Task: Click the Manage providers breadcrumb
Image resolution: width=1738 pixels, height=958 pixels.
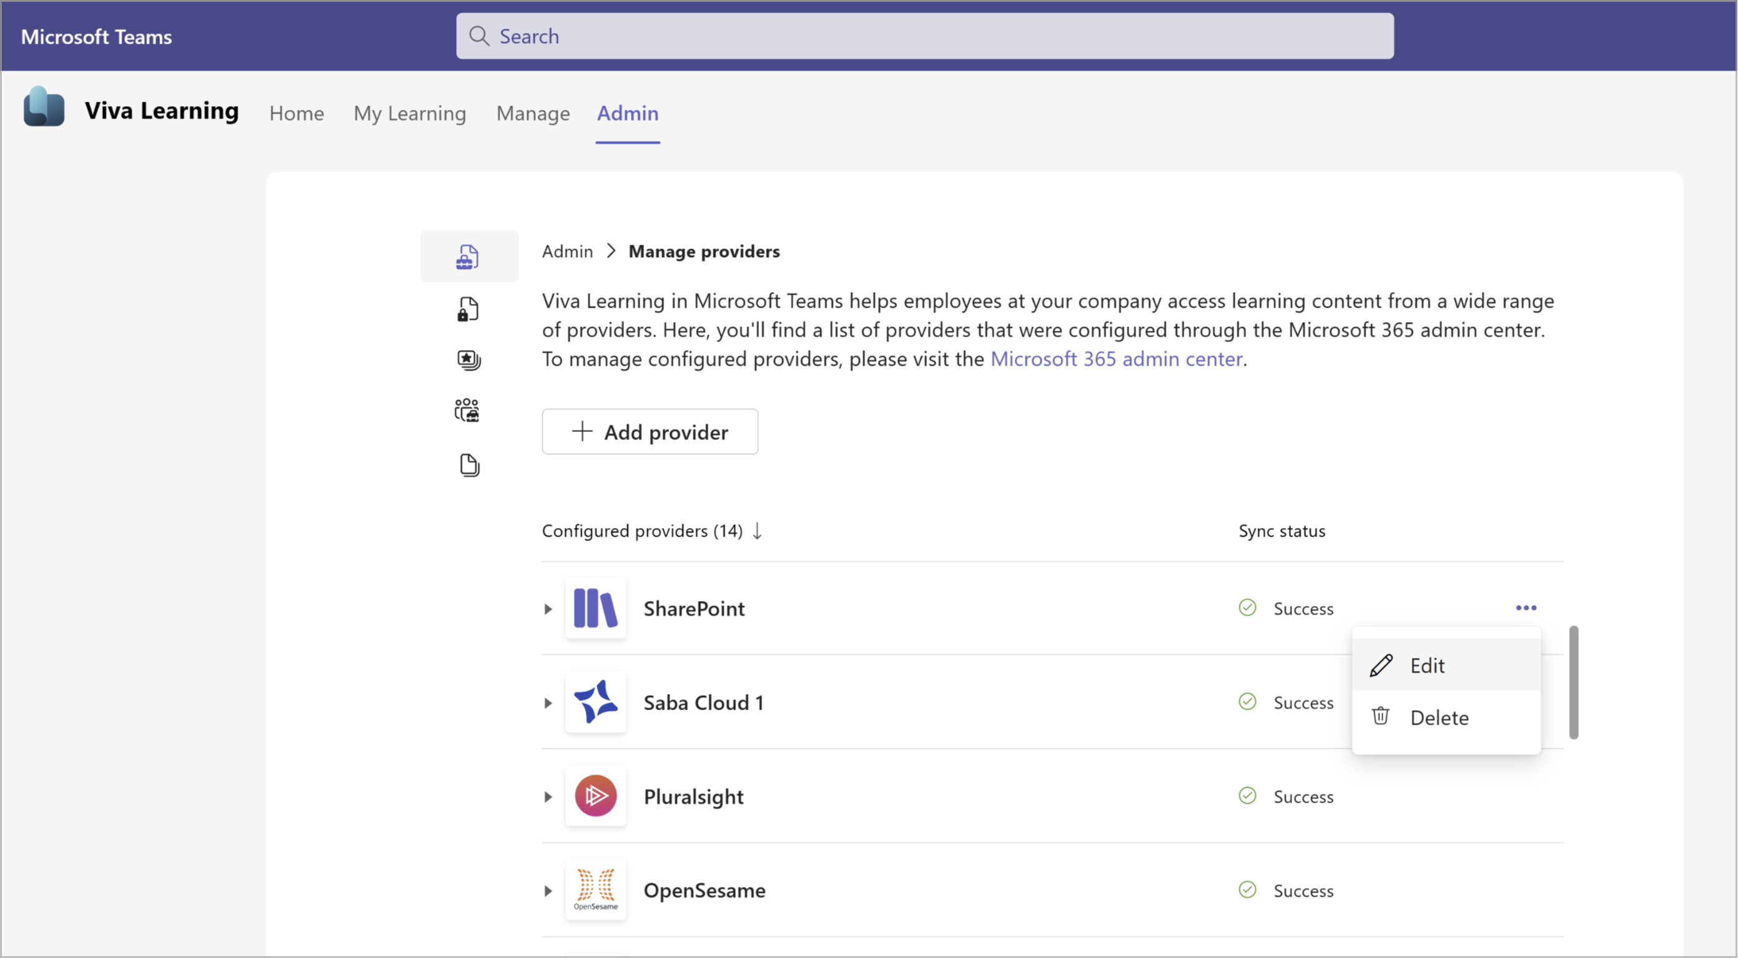Action: pyautogui.click(x=704, y=252)
